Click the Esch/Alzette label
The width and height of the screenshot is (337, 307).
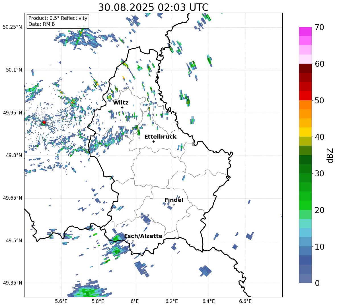143,236
